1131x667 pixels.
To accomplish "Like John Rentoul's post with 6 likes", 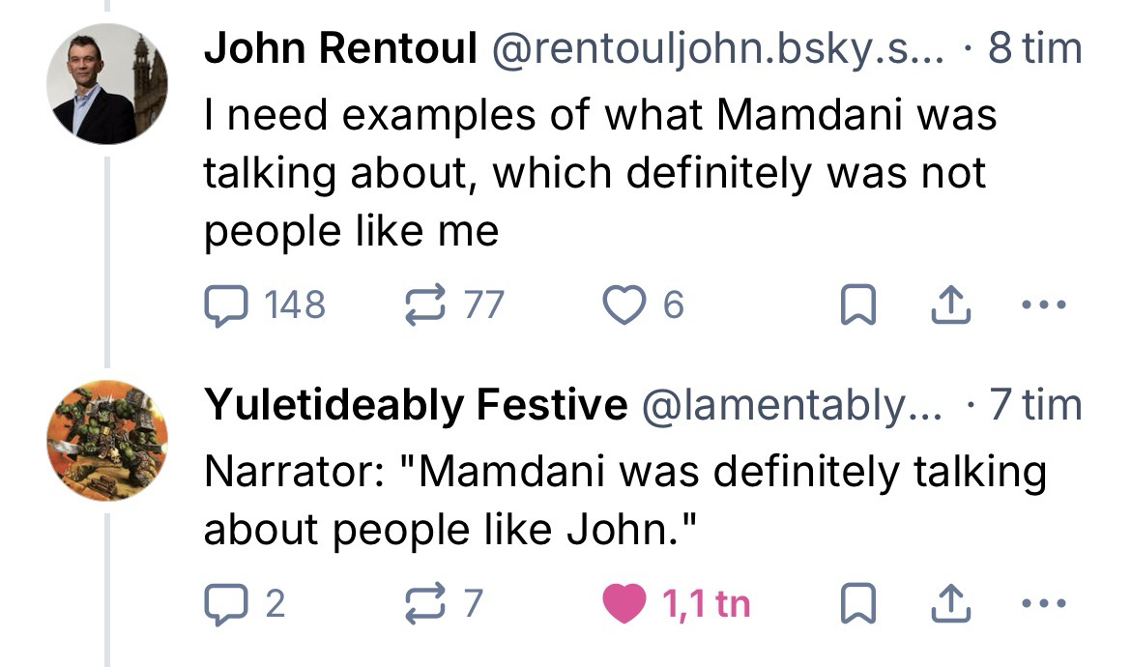I will tap(623, 305).
